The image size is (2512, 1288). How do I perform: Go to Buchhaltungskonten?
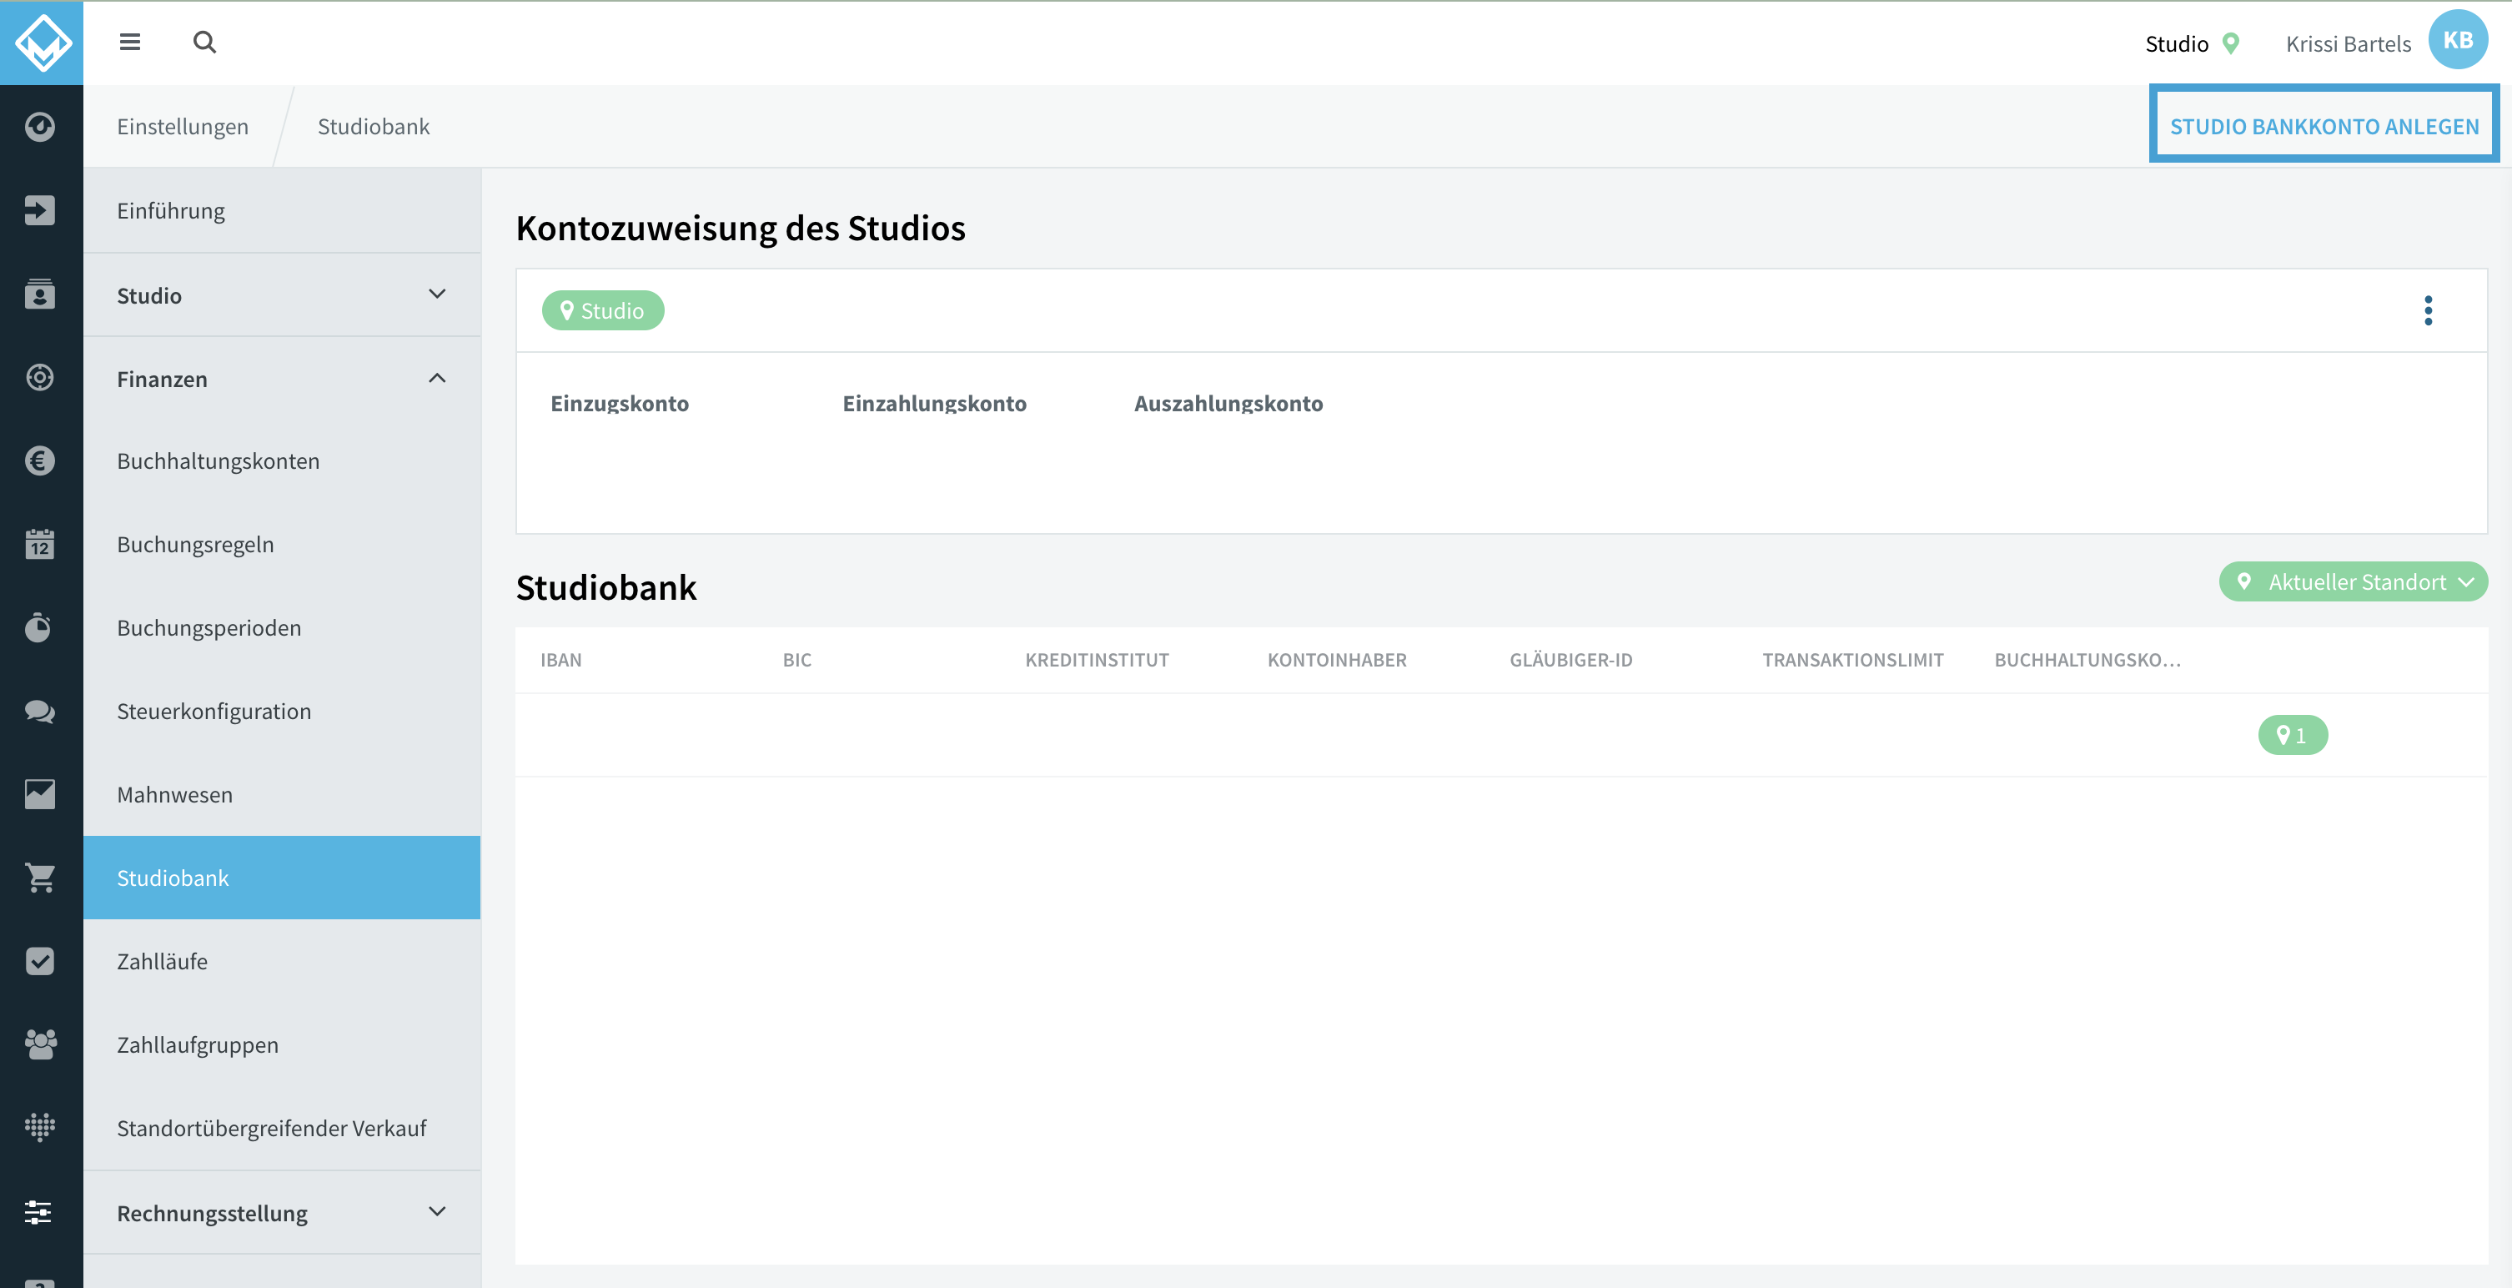(282, 461)
